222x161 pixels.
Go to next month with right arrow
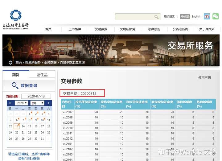(49, 103)
